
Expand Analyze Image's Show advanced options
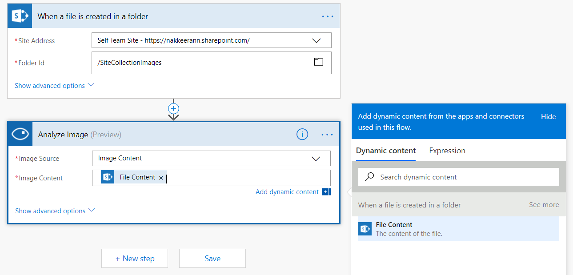click(55, 211)
